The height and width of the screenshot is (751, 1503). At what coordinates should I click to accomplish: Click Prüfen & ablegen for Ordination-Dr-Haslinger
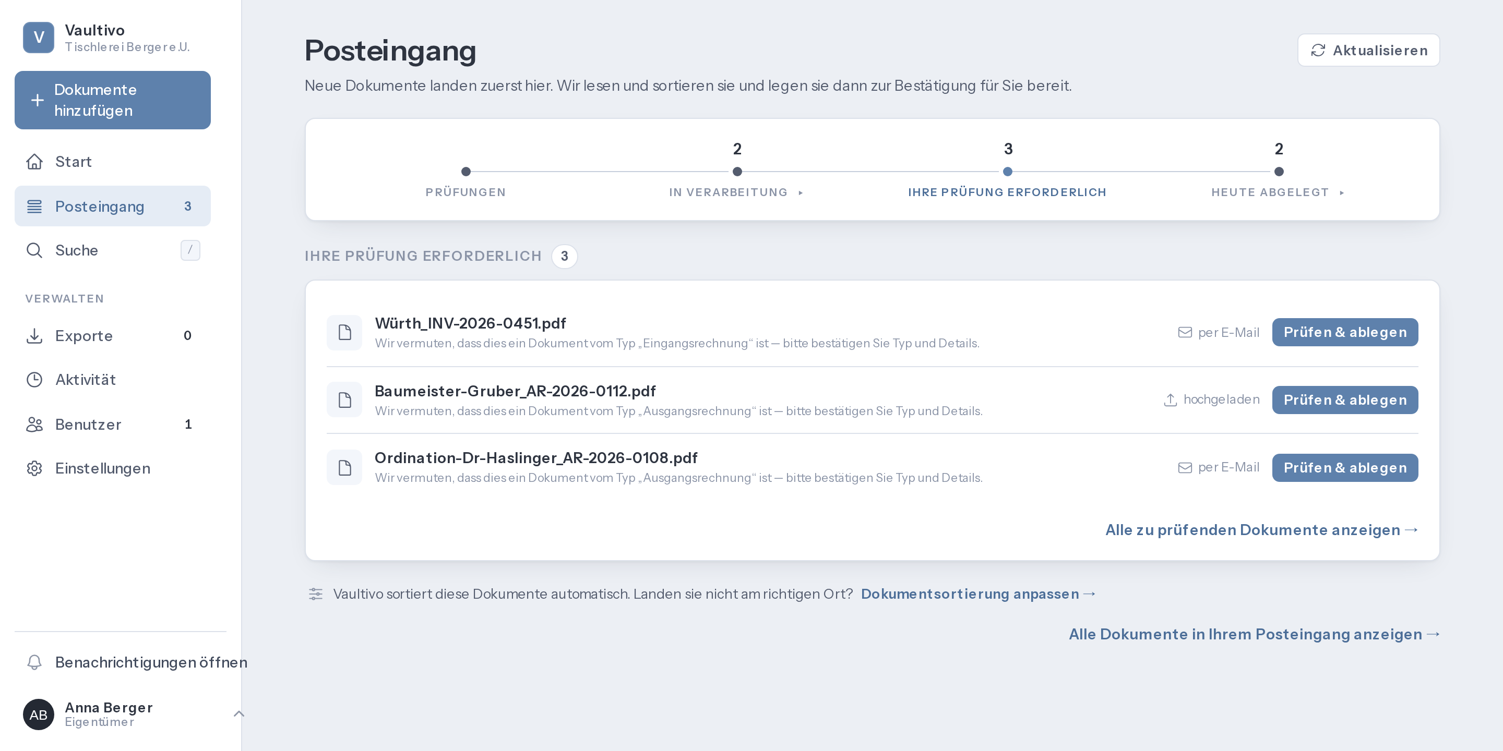coord(1345,468)
